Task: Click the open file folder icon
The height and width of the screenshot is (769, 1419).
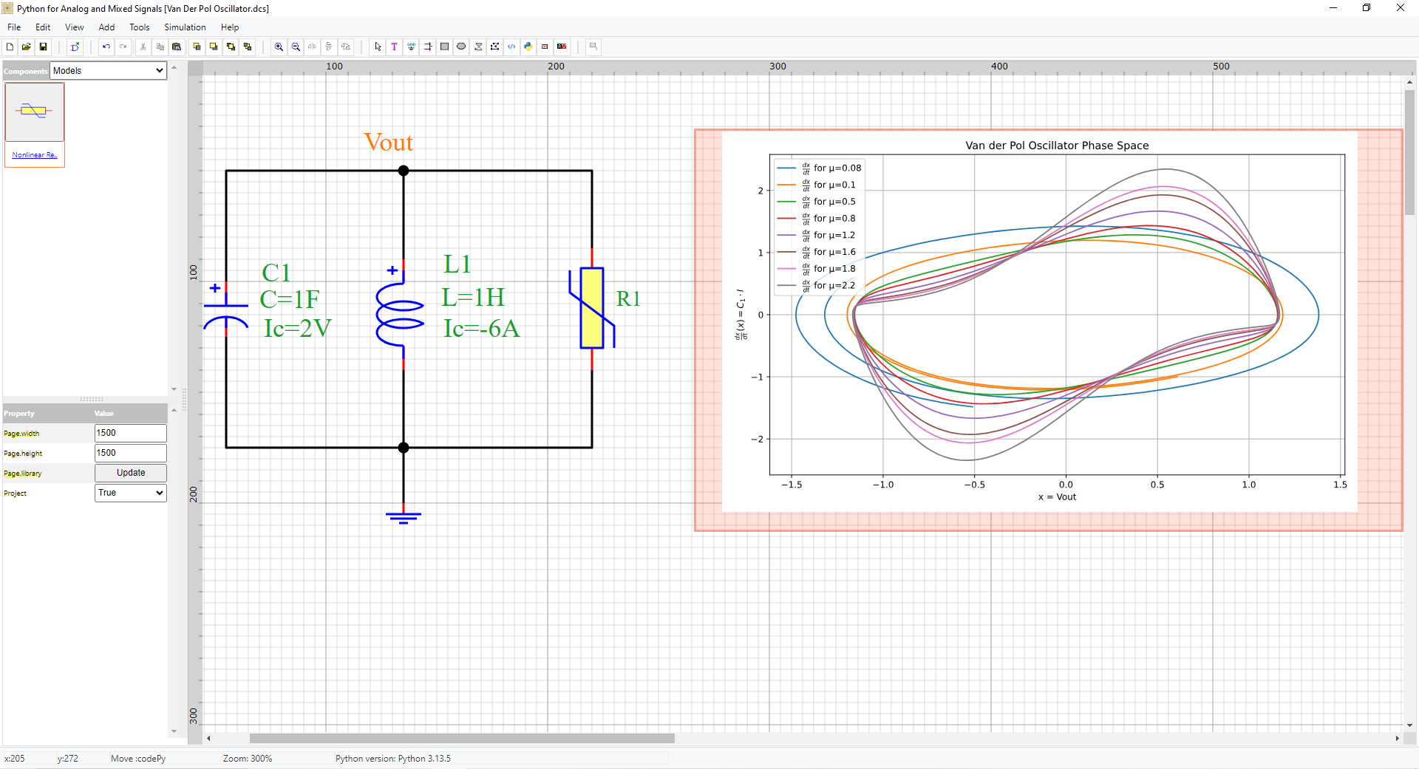Action: (27, 47)
